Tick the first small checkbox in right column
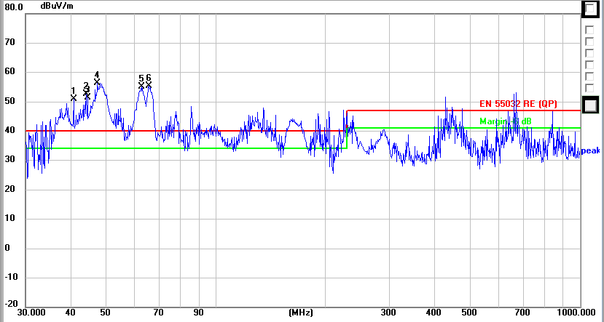Viewport: 604px width, 322px height. [589, 29]
